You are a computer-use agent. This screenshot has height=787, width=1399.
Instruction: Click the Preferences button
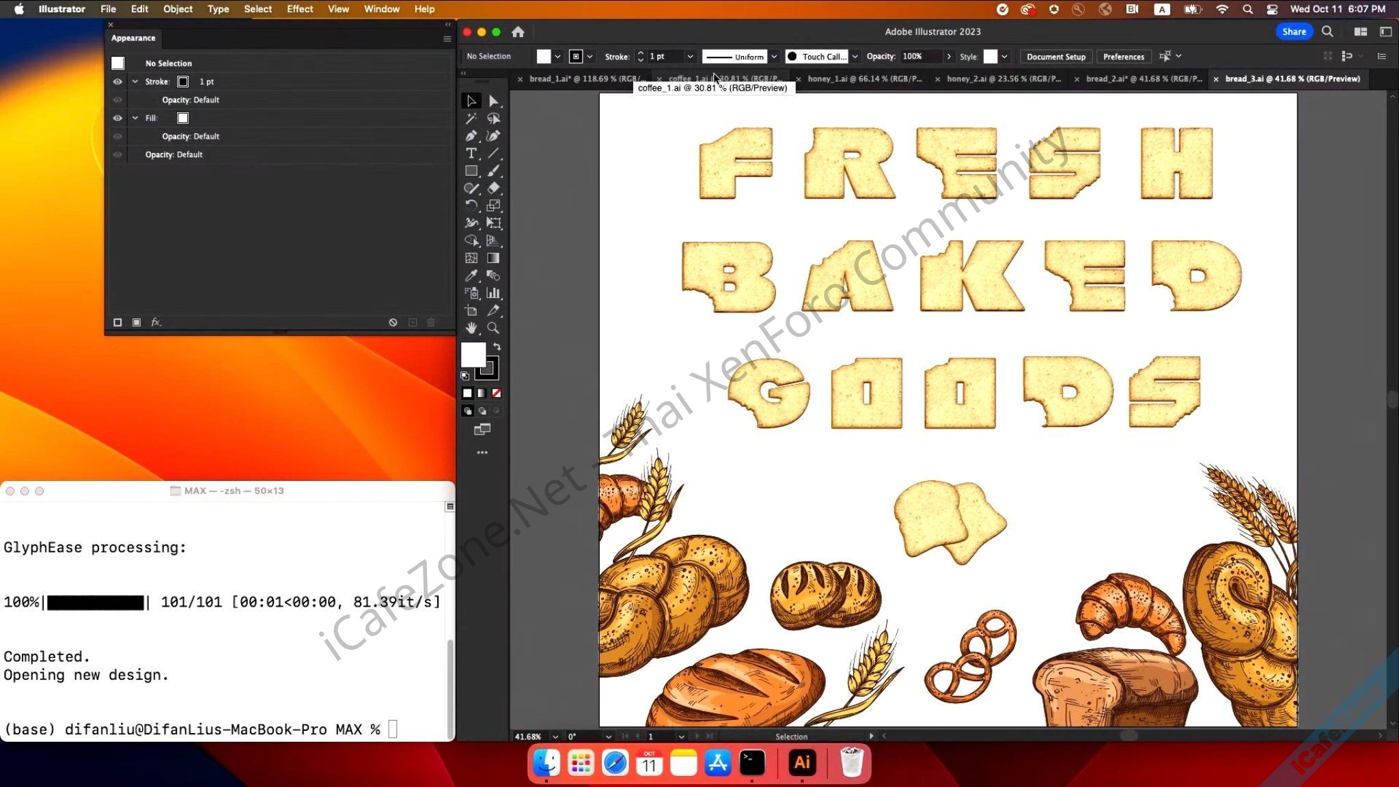click(x=1123, y=57)
